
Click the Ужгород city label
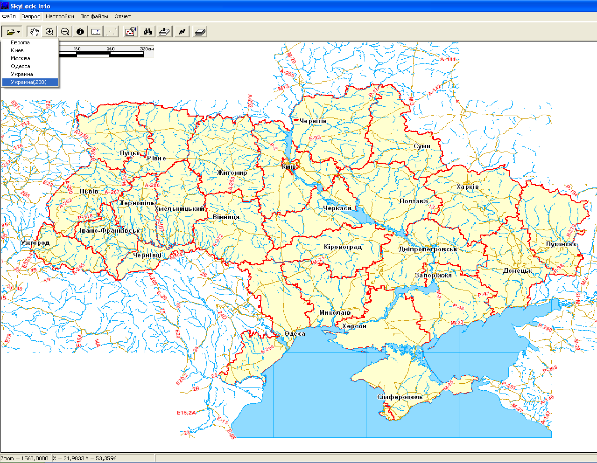pos(35,242)
